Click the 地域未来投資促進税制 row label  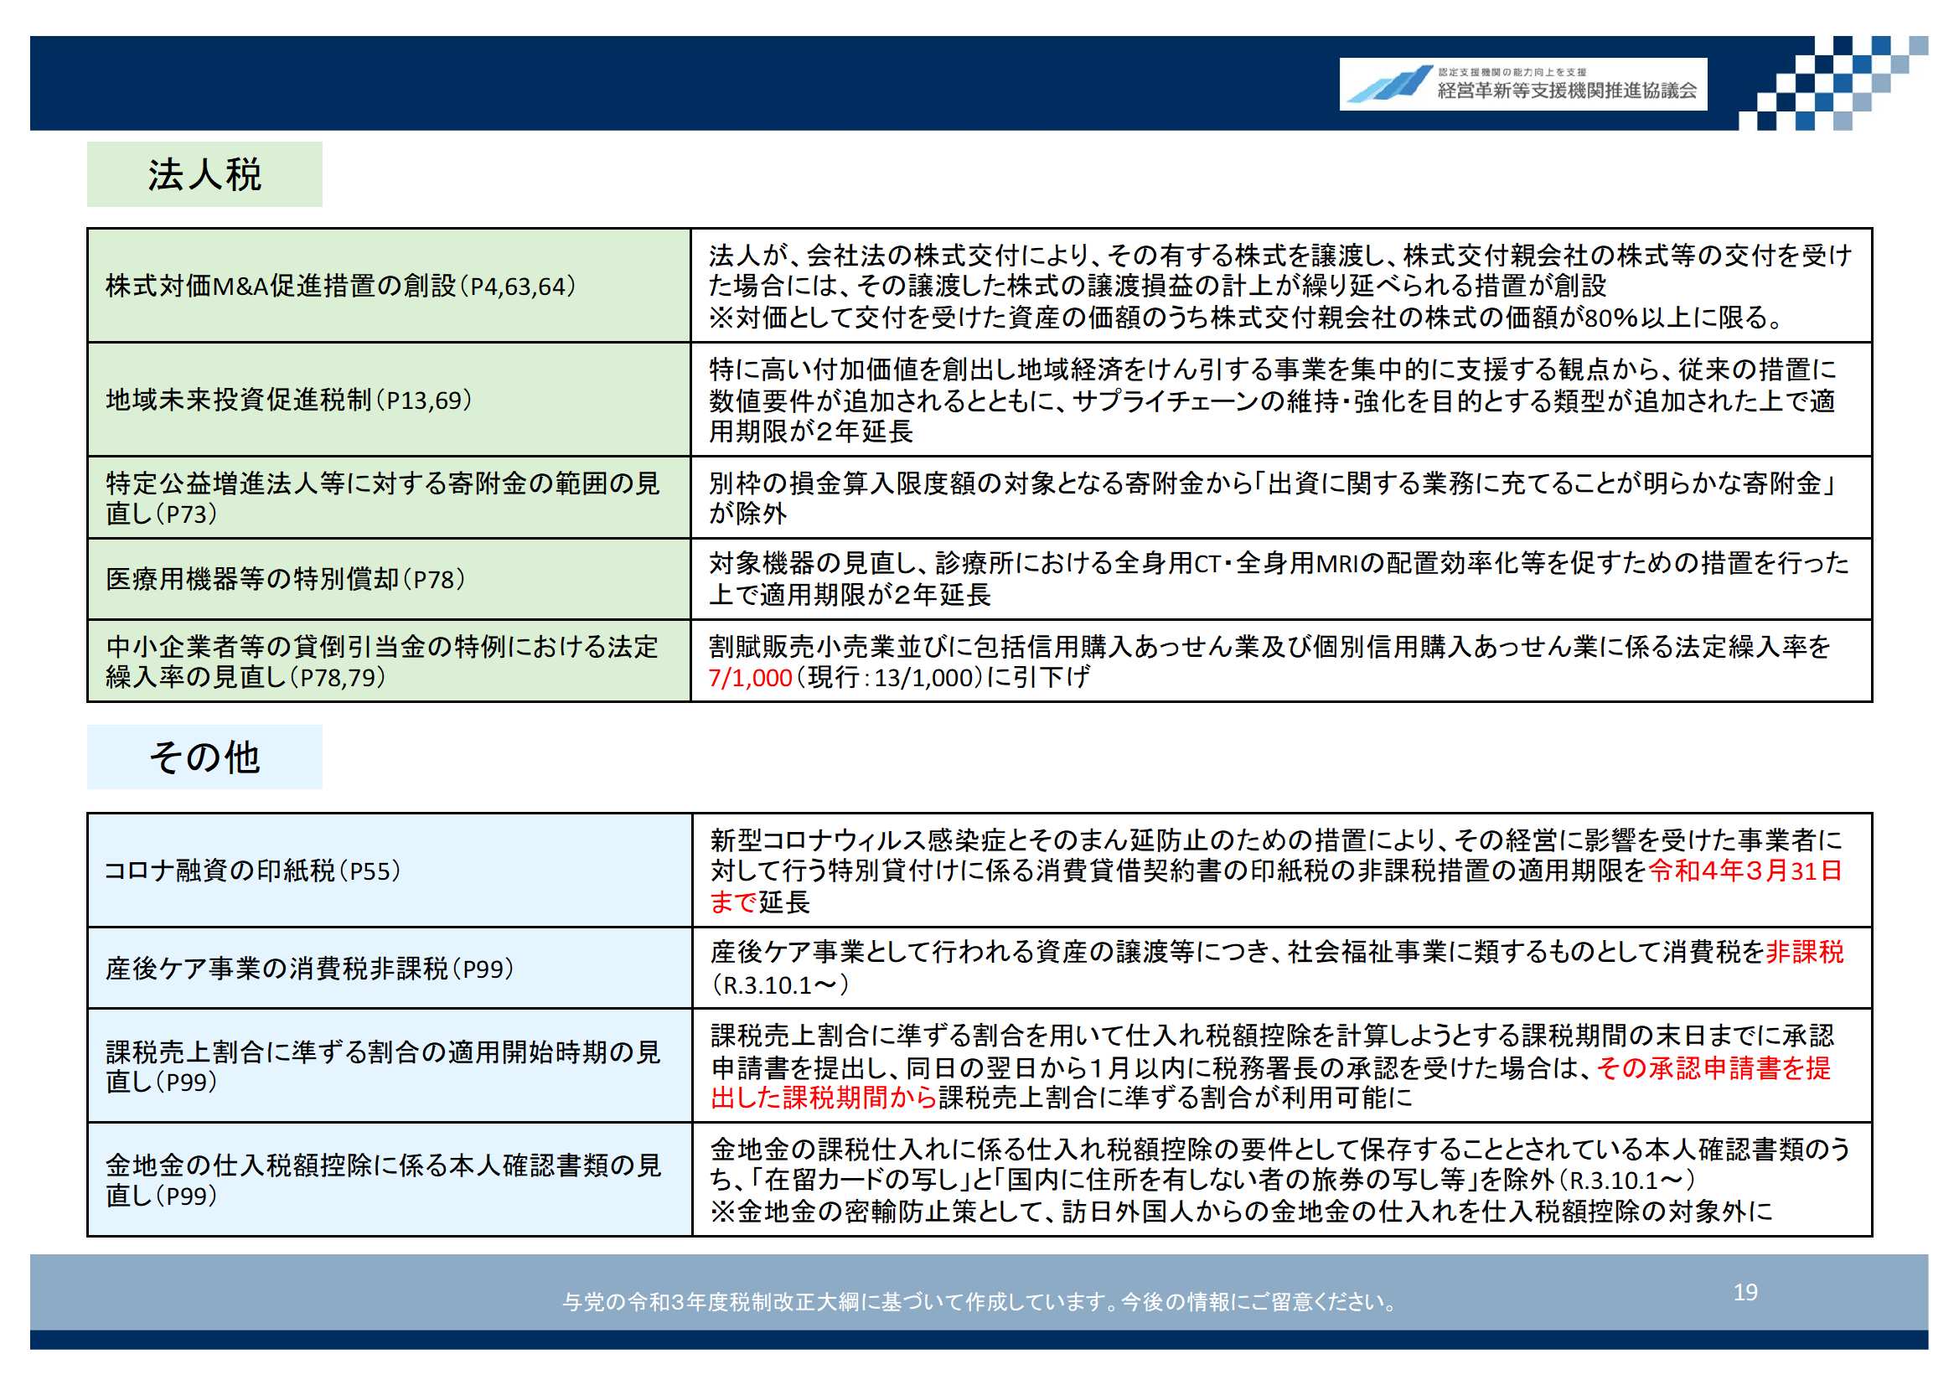(x=288, y=400)
